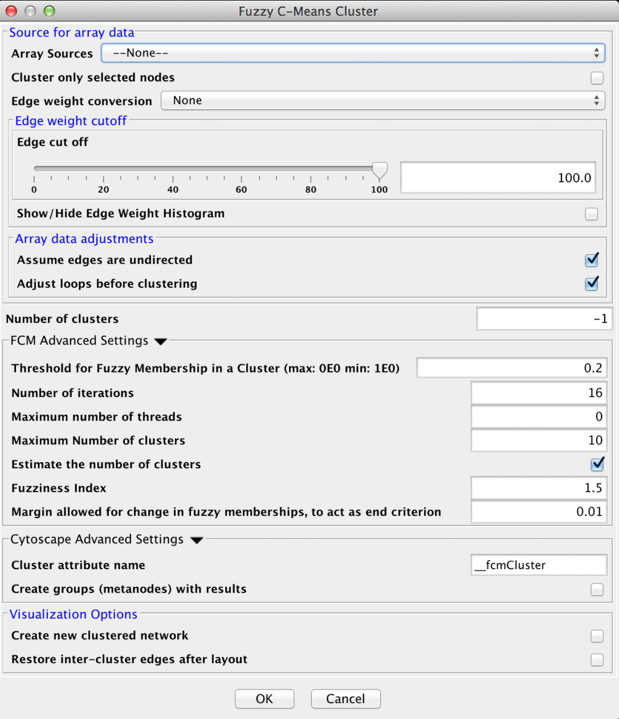Check Create new clustered network option

[597, 636]
